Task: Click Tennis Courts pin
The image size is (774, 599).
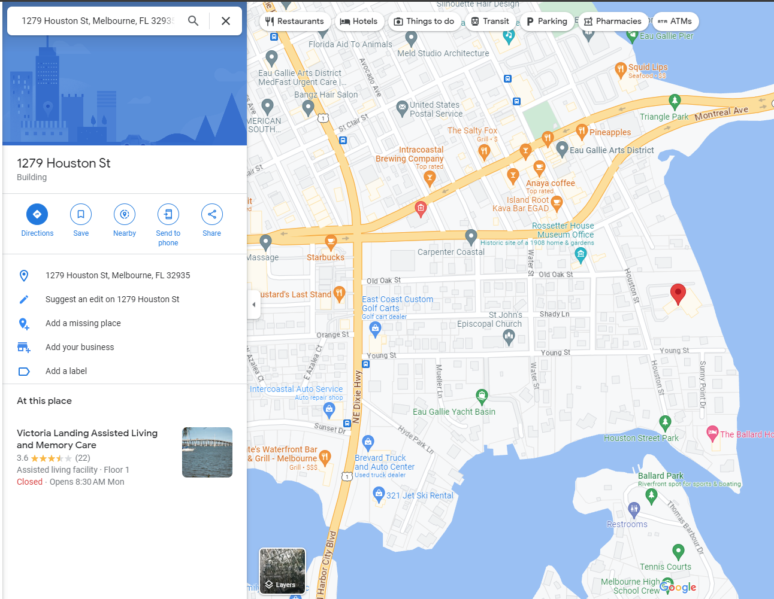Action: (678, 551)
